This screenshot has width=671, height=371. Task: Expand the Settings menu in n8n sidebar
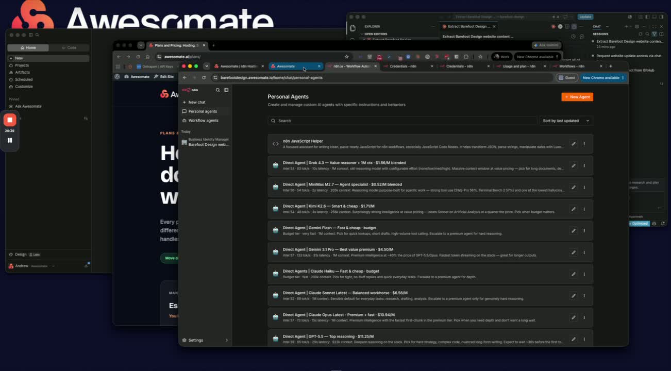[x=205, y=340]
